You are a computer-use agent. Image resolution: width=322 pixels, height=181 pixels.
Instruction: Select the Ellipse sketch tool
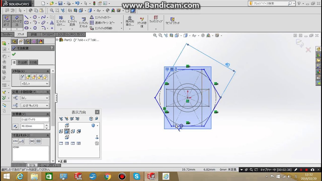tap(44, 23)
